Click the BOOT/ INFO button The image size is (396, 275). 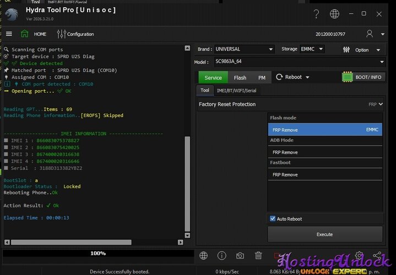[363, 78]
